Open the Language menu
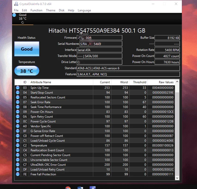The height and width of the screenshot is (189, 197). click(x=84, y=10)
